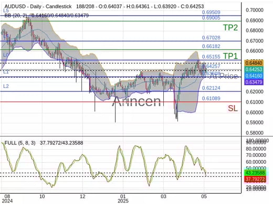The height and width of the screenshot is (204, 273).
Task: Select the 0.65155 level value
Action: coord(211,56)
